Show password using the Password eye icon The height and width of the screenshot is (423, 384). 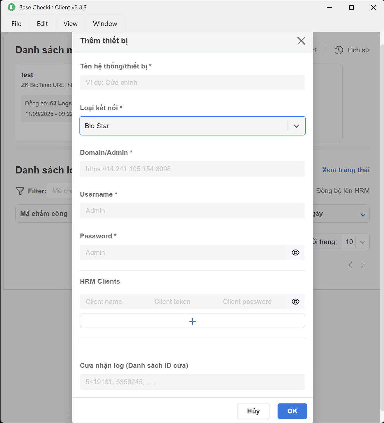click(x=295, y=253)
